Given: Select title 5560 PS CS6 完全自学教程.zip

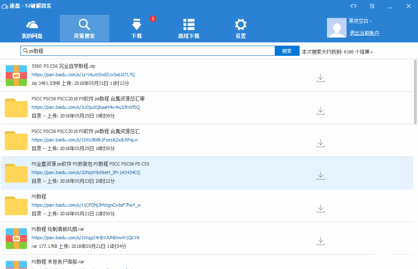Looking at the screenshot, I should [63, 66].
